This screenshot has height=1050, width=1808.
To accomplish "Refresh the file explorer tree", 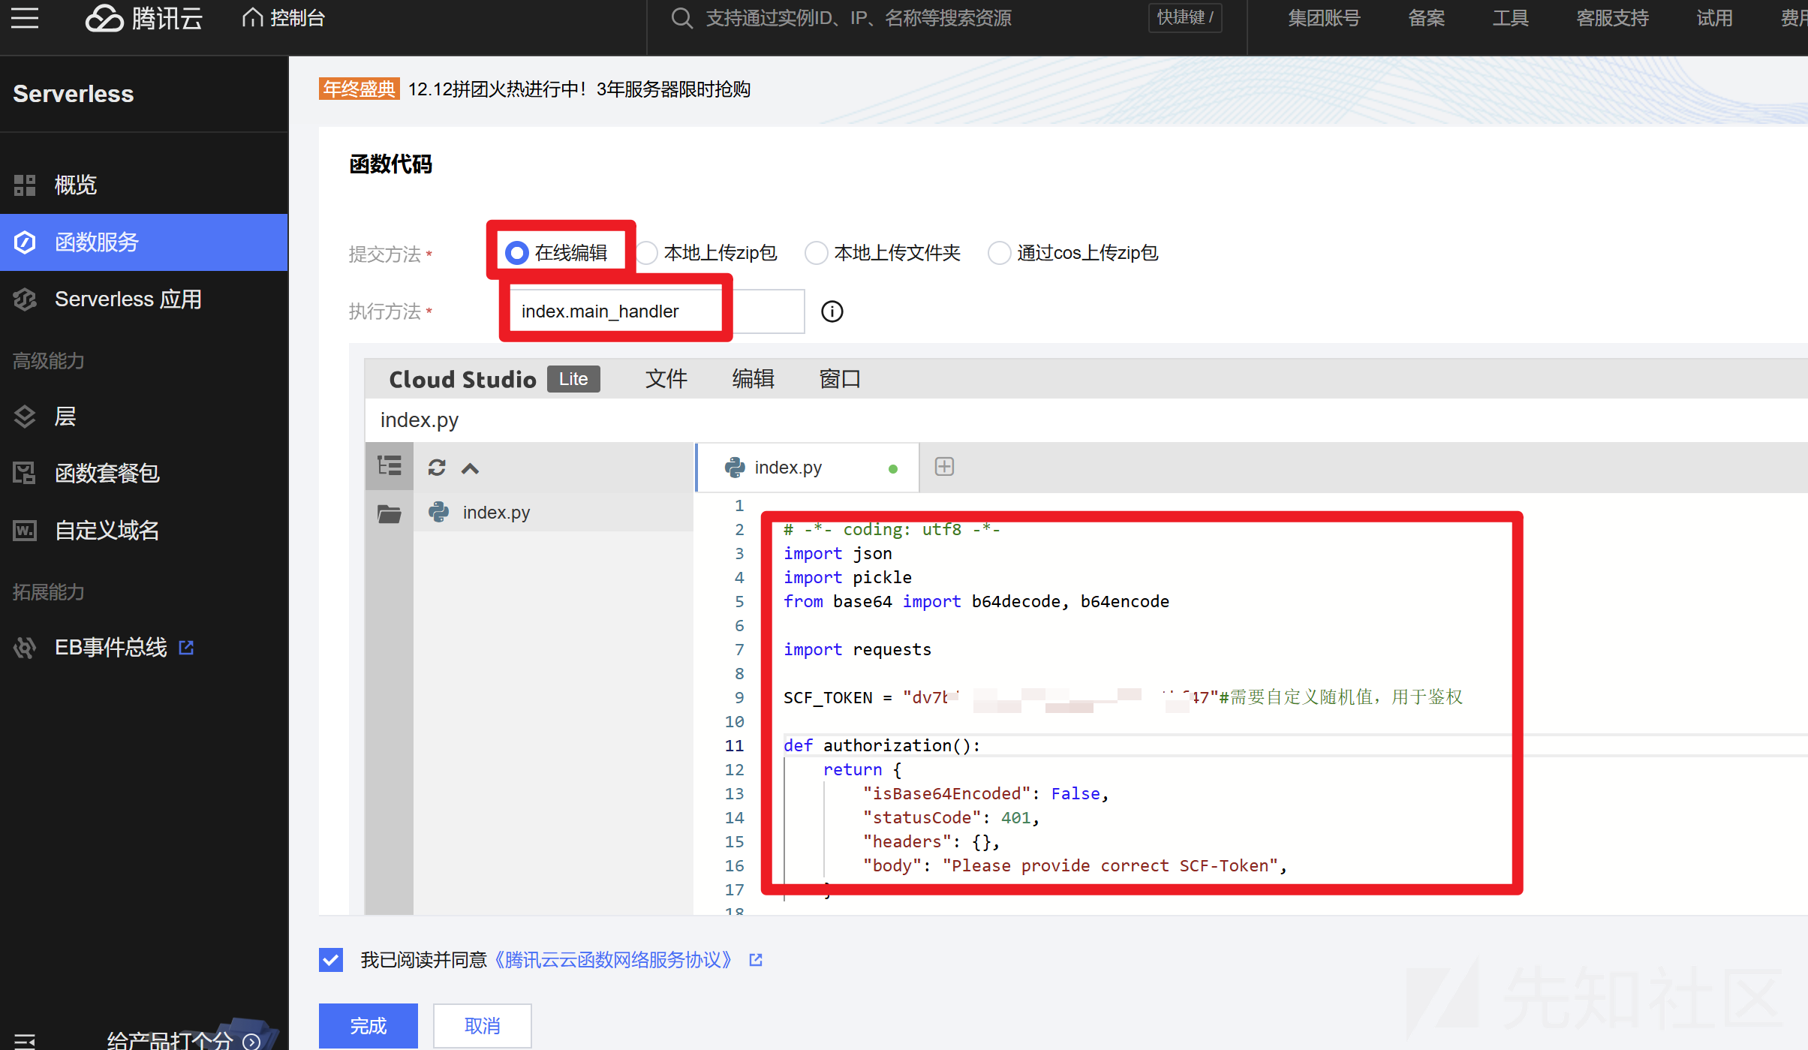I will (x=437, y=468).
